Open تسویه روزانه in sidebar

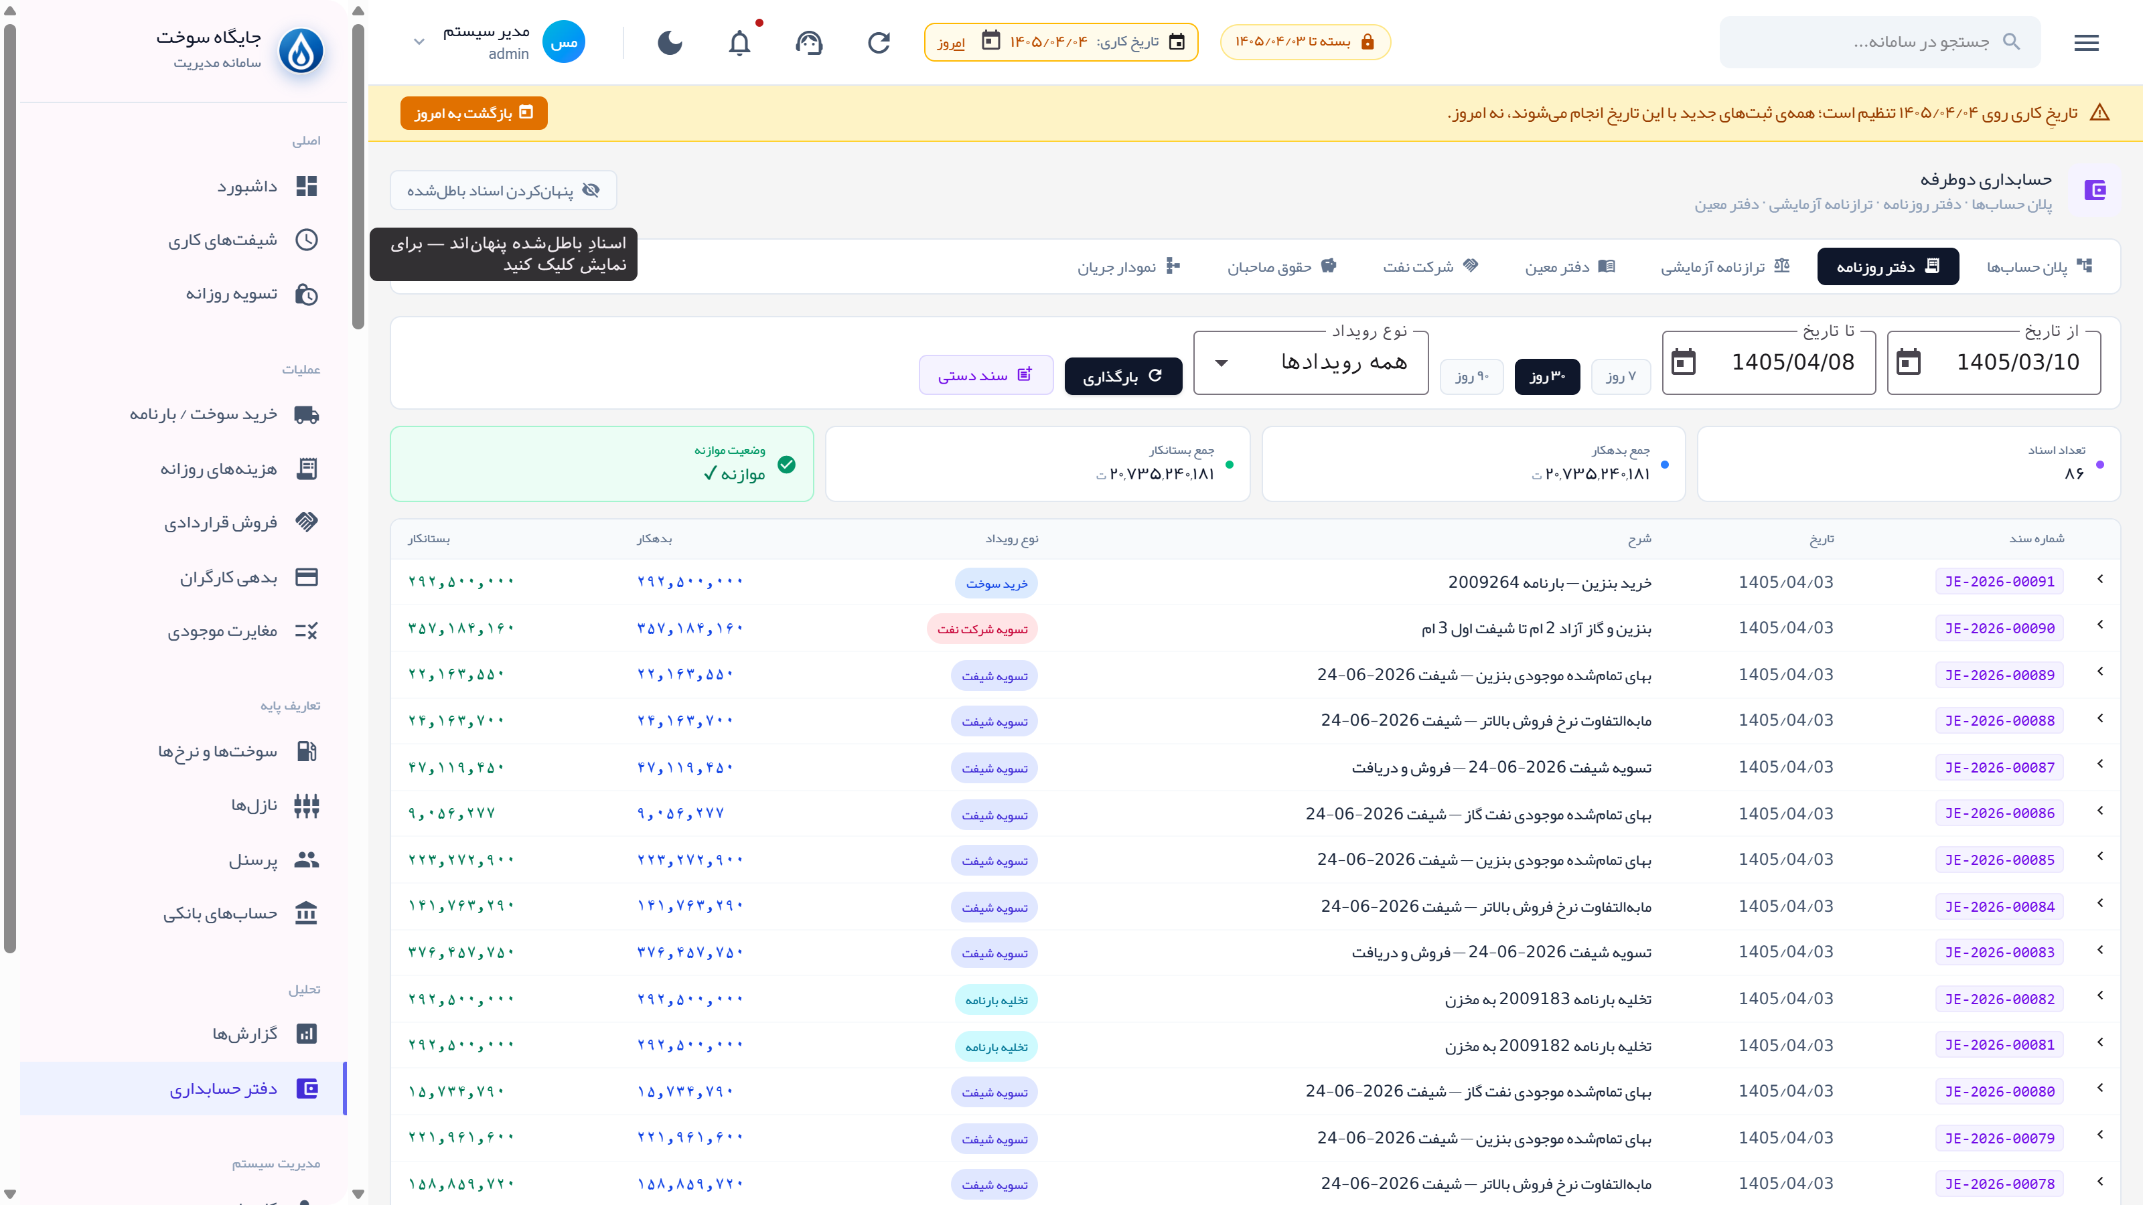point(183,295)
